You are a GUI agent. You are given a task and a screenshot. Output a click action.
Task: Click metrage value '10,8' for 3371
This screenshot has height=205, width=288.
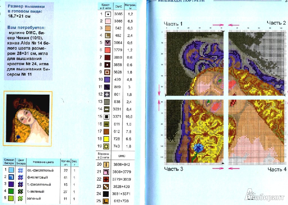tap(129, 117)
